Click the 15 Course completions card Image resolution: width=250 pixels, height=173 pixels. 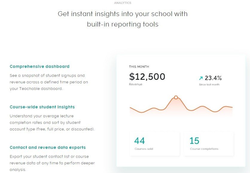pos(208,144)
